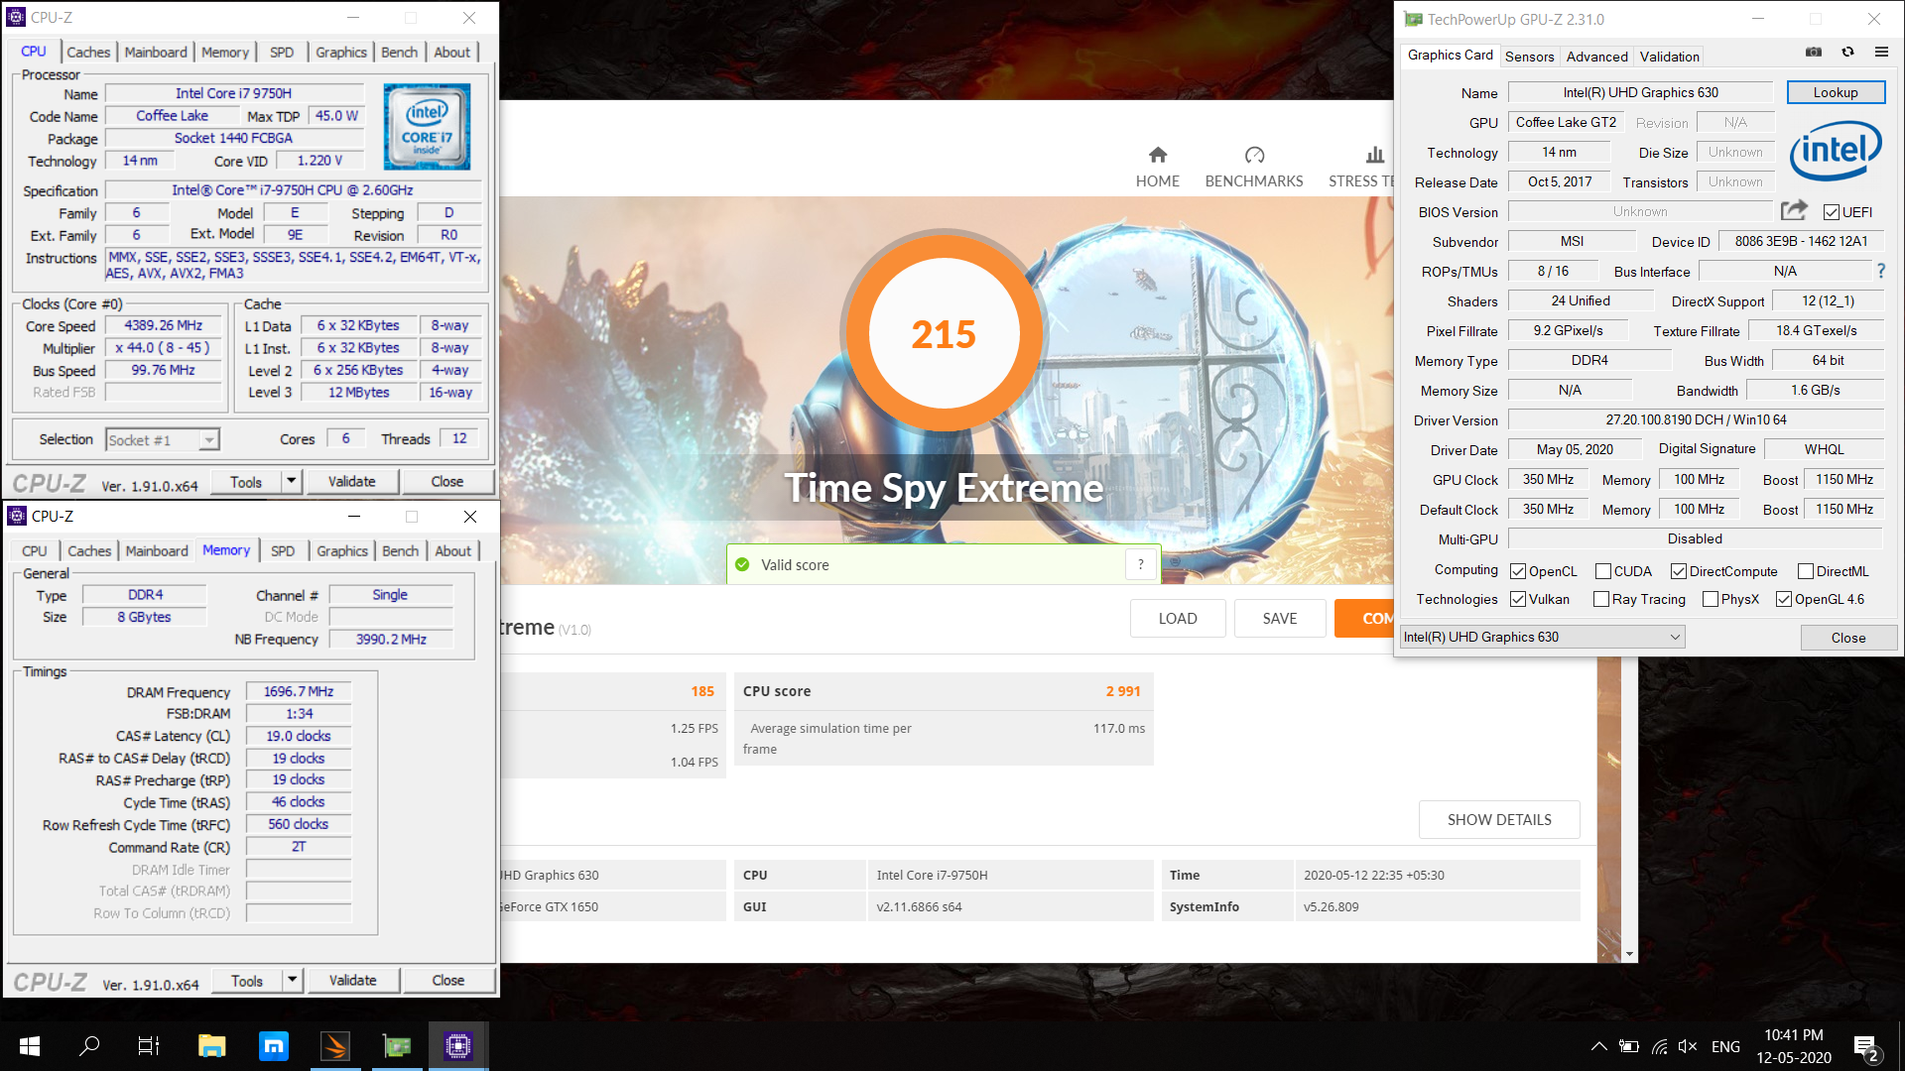The image size is (1905, 1071).
Task: Toggle the DirectML checkbox
Action: (1806, 571)
